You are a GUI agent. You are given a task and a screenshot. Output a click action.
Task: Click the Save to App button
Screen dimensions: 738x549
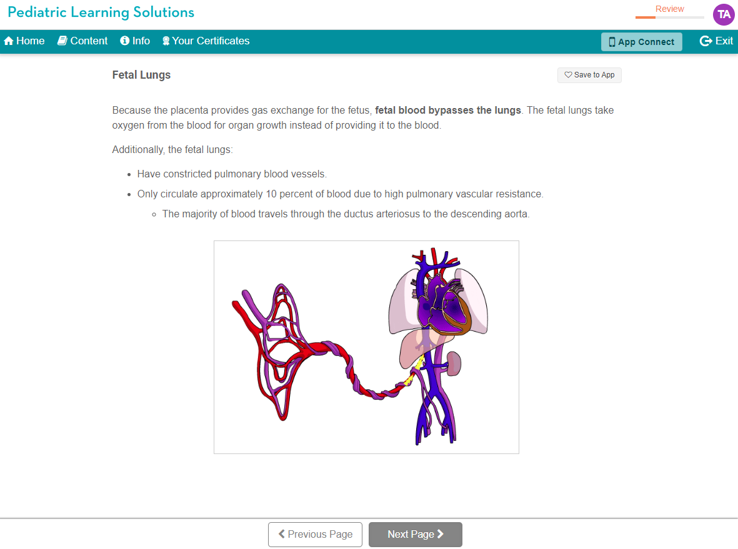(589, 75)
